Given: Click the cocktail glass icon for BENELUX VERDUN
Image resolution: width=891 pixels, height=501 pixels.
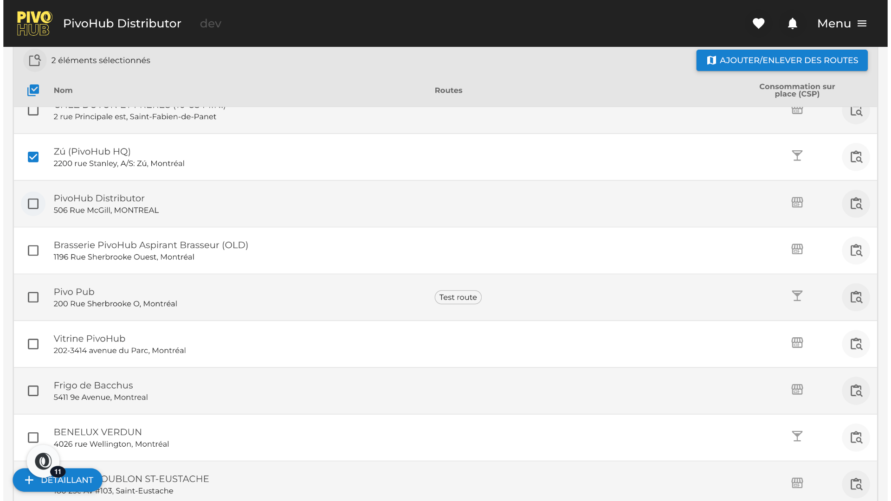Looking at the screenshot, I should 797,436.
